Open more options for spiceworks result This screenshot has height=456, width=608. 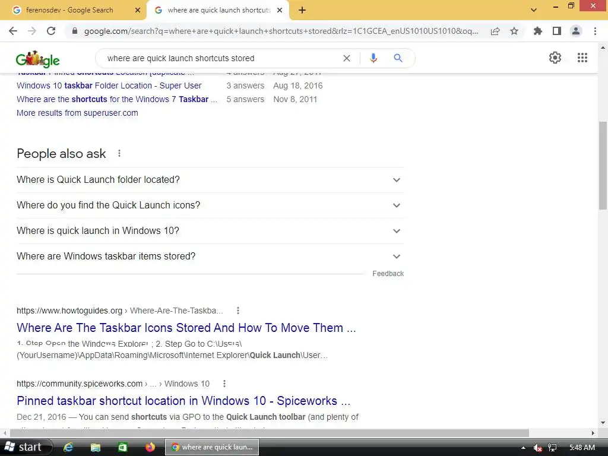[x=224, y=384]
